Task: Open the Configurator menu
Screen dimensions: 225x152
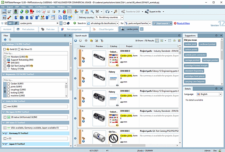Action: [41, 6]
